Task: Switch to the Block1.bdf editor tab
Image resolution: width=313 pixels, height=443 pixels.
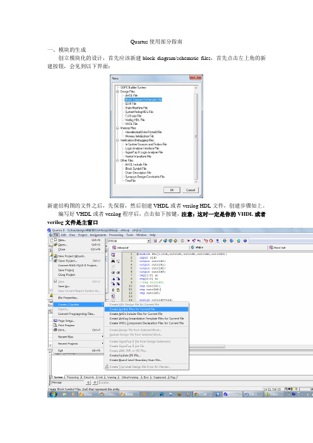Action: 278,248
